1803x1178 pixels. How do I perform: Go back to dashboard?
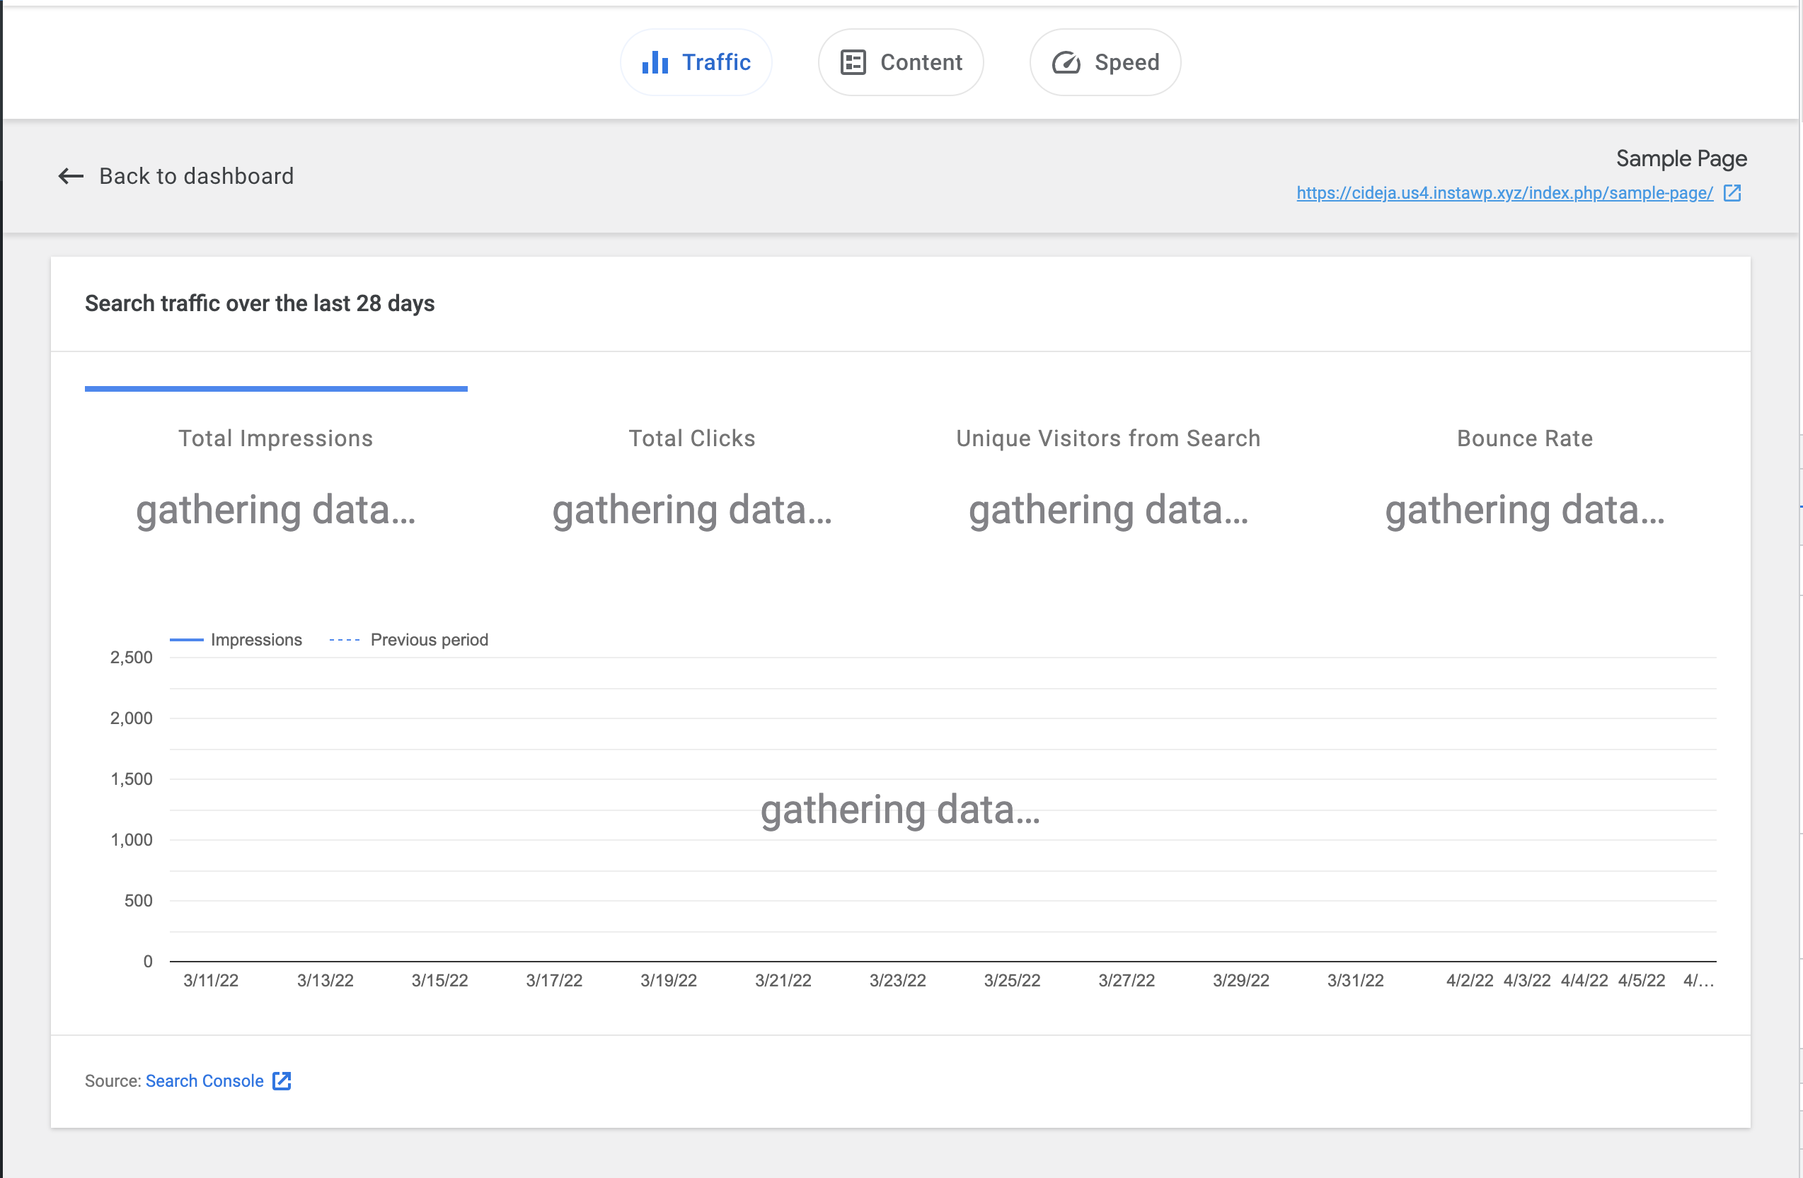pyautogui.click(x=196, y=176)
